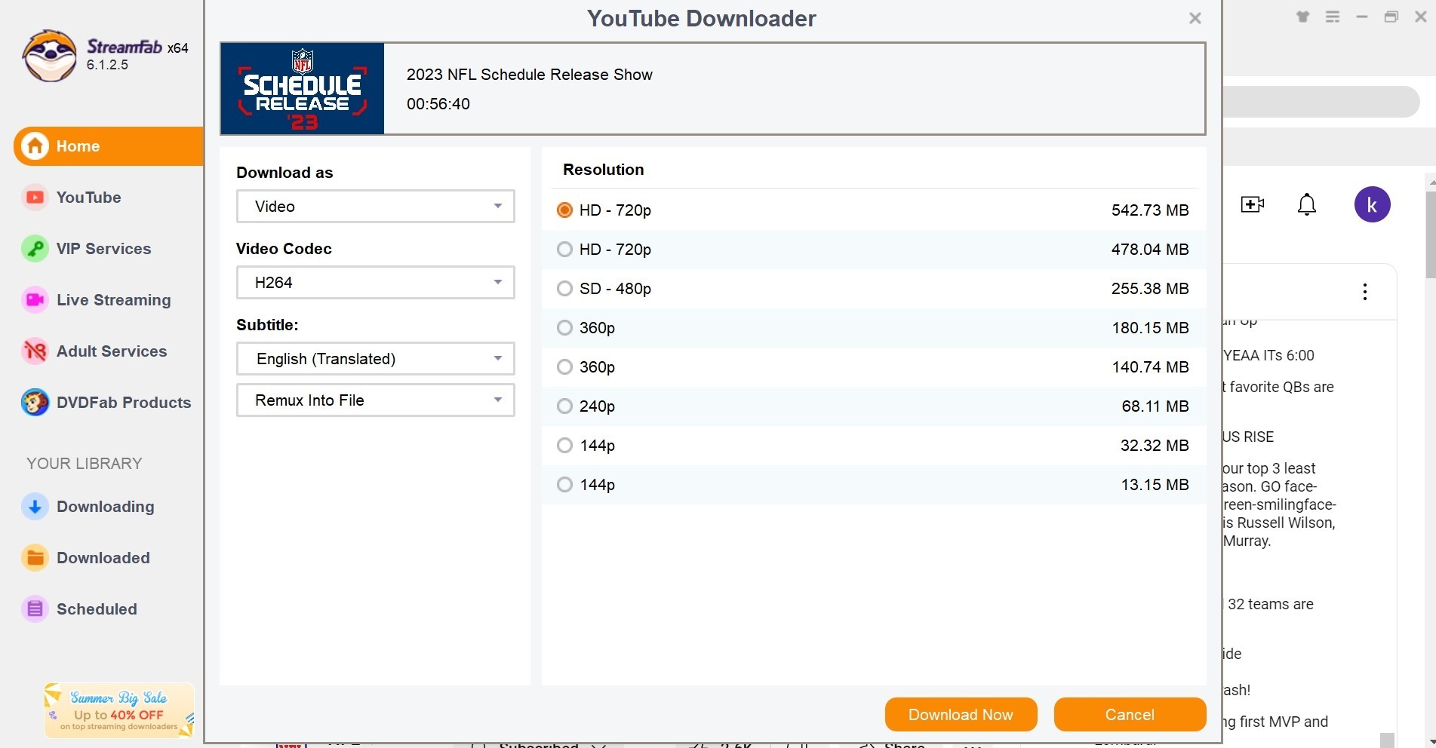Click the '542.73 MB' file size

[1150, 210]
